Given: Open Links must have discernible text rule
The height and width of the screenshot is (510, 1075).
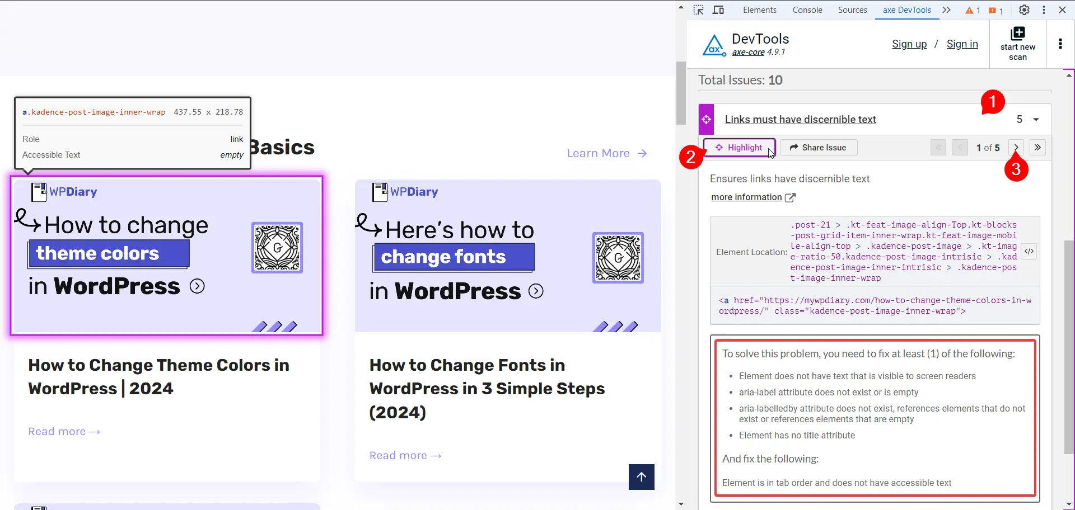Looking at the screenshot, I should pos(800,119).
